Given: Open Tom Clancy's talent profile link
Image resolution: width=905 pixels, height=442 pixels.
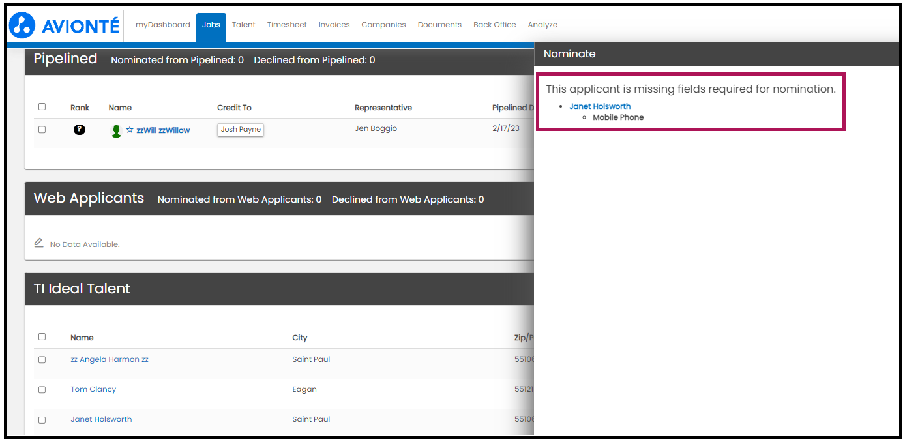Looking at the screenshot, I should [x=93, y=389].
